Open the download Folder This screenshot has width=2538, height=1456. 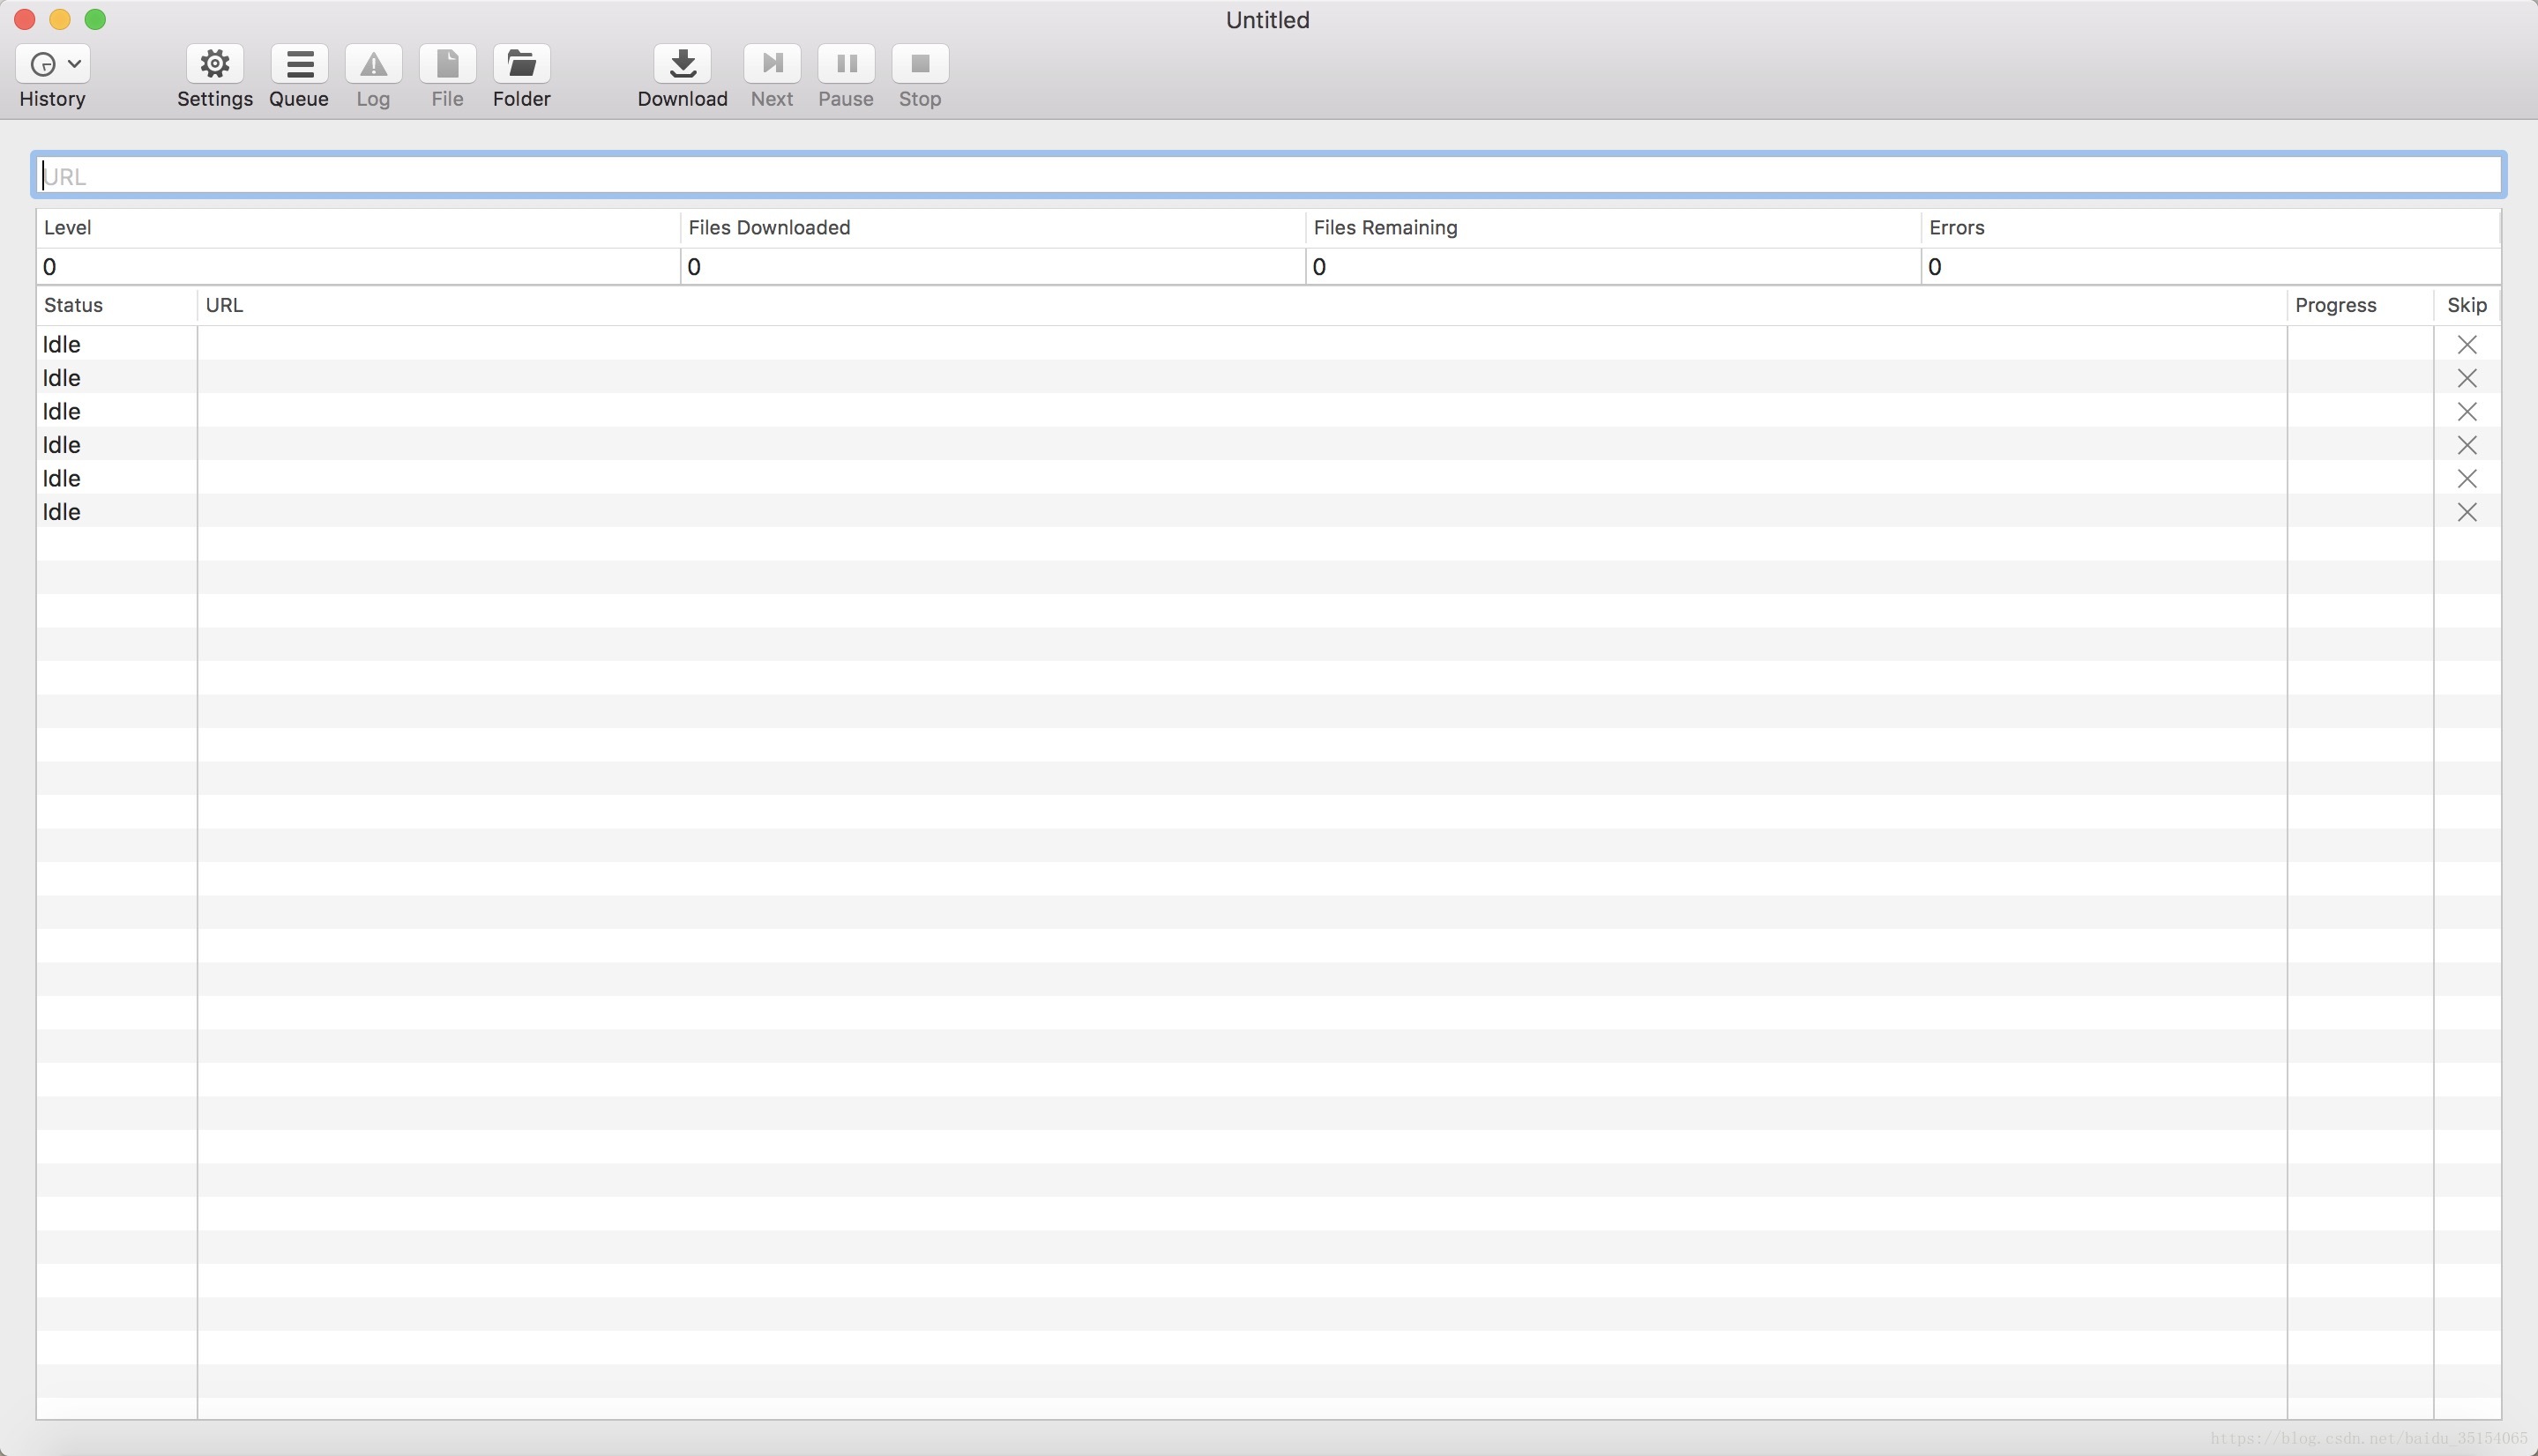coord(521,64)
